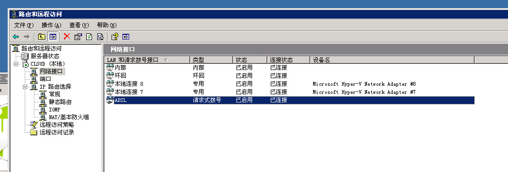Open the 查看(V) menu
Viewport: 508px width, 172px height.
(79, 25)
